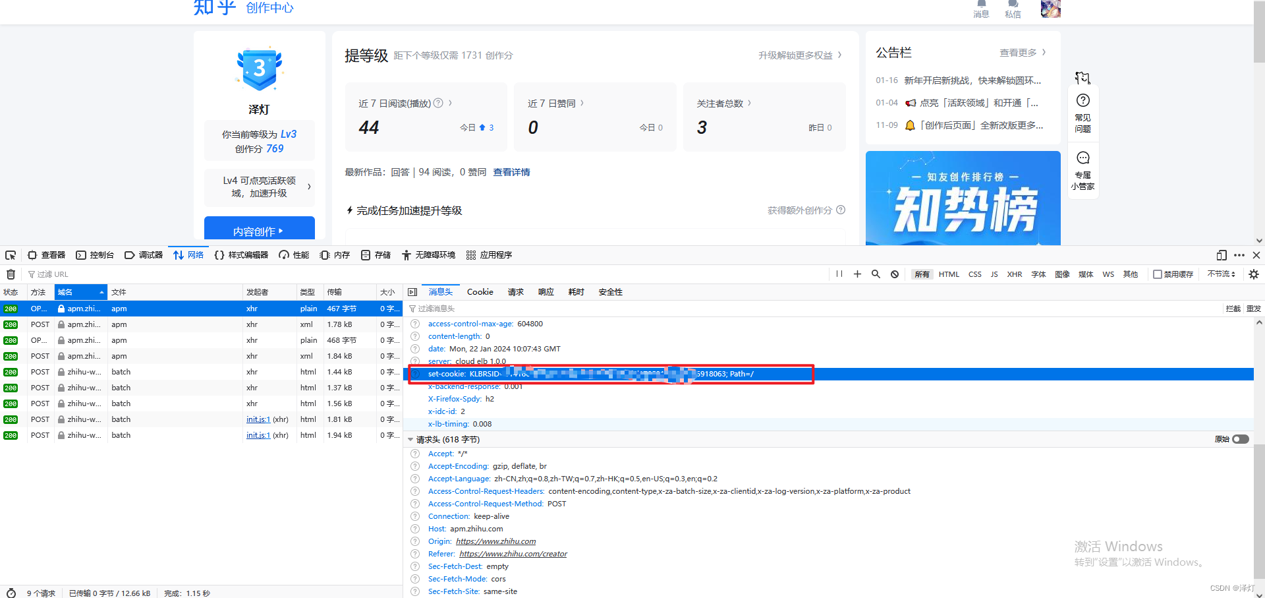Click help icon next to 7-day reads
Image resolution: width=1265 pixels, height=598 pixels.
438,103
